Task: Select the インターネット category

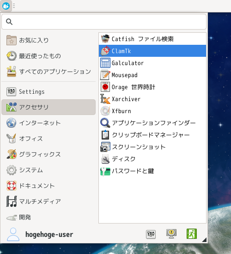Action: tap(49, 123)
